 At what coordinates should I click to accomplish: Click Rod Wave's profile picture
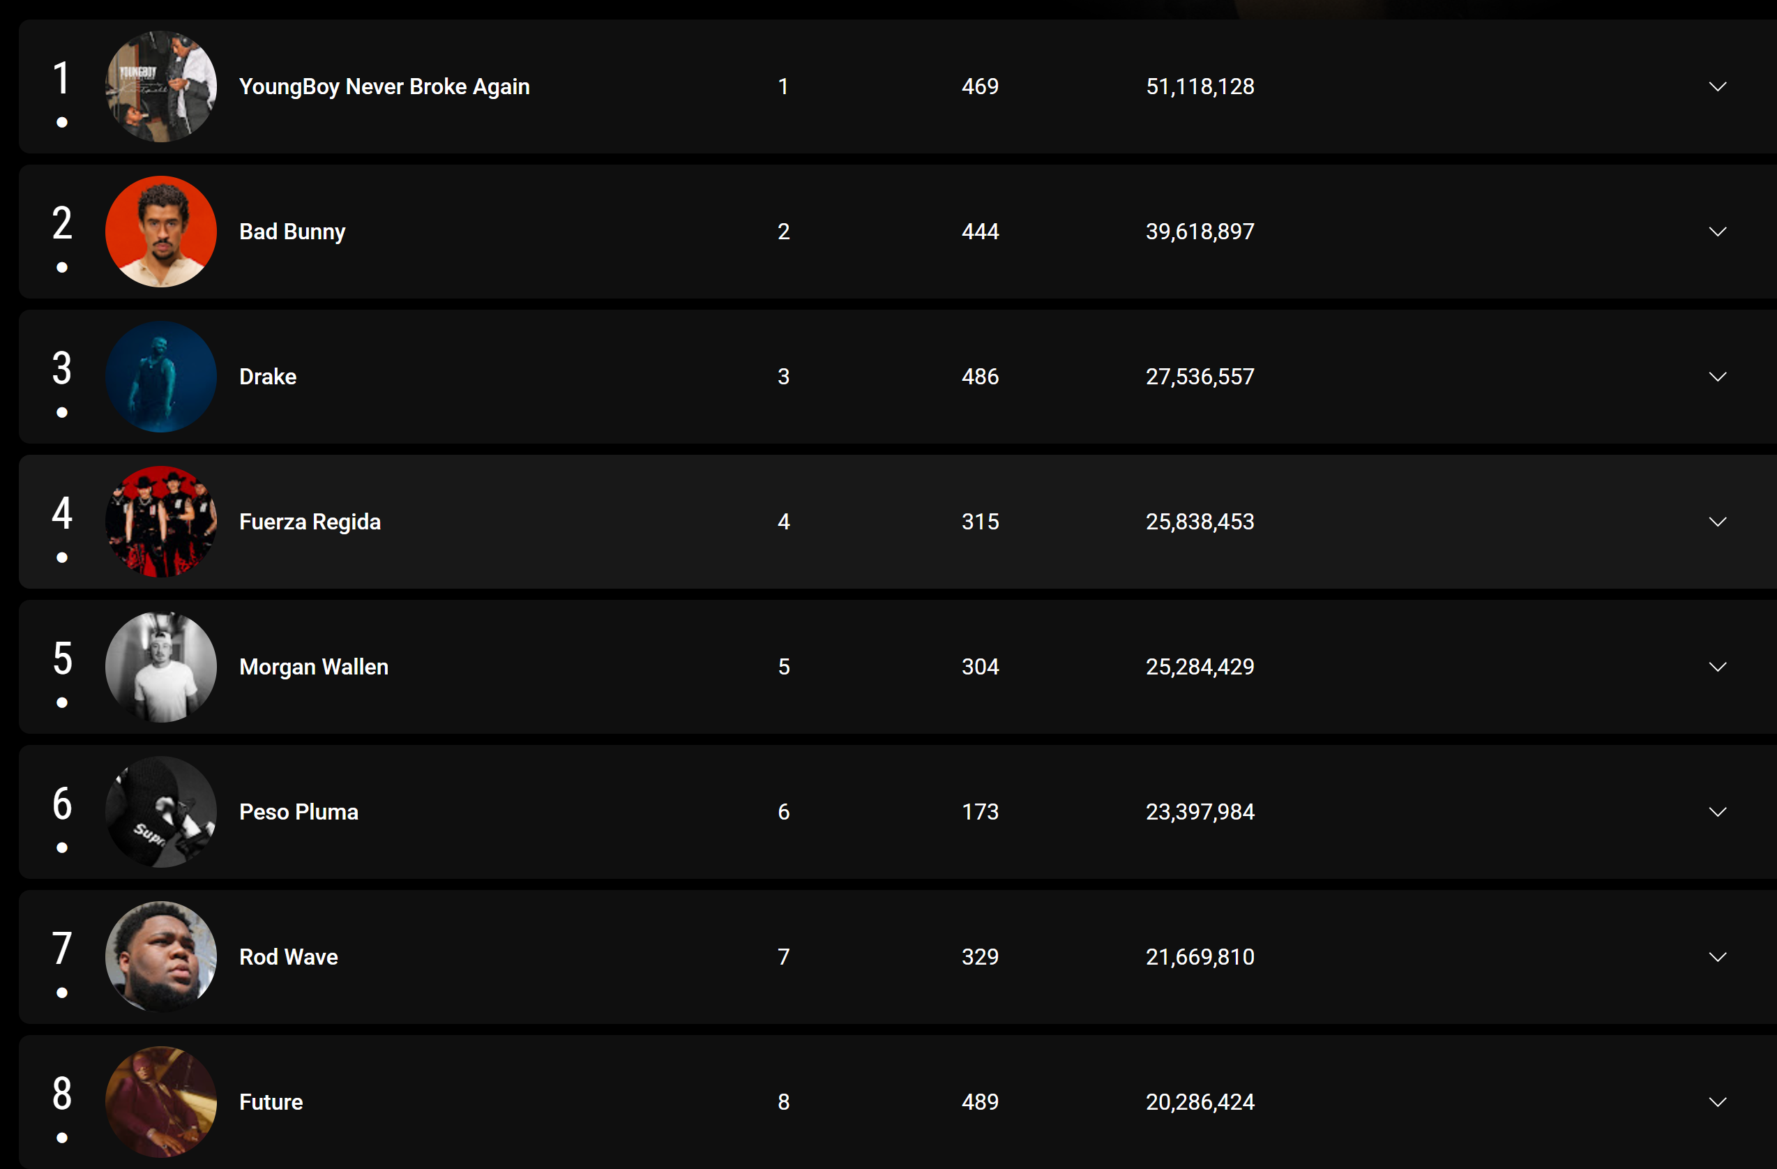tap(160, 956)
